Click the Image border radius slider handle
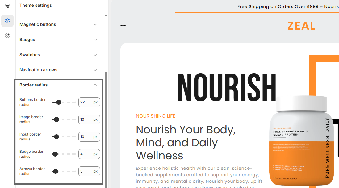 (56, 119)
